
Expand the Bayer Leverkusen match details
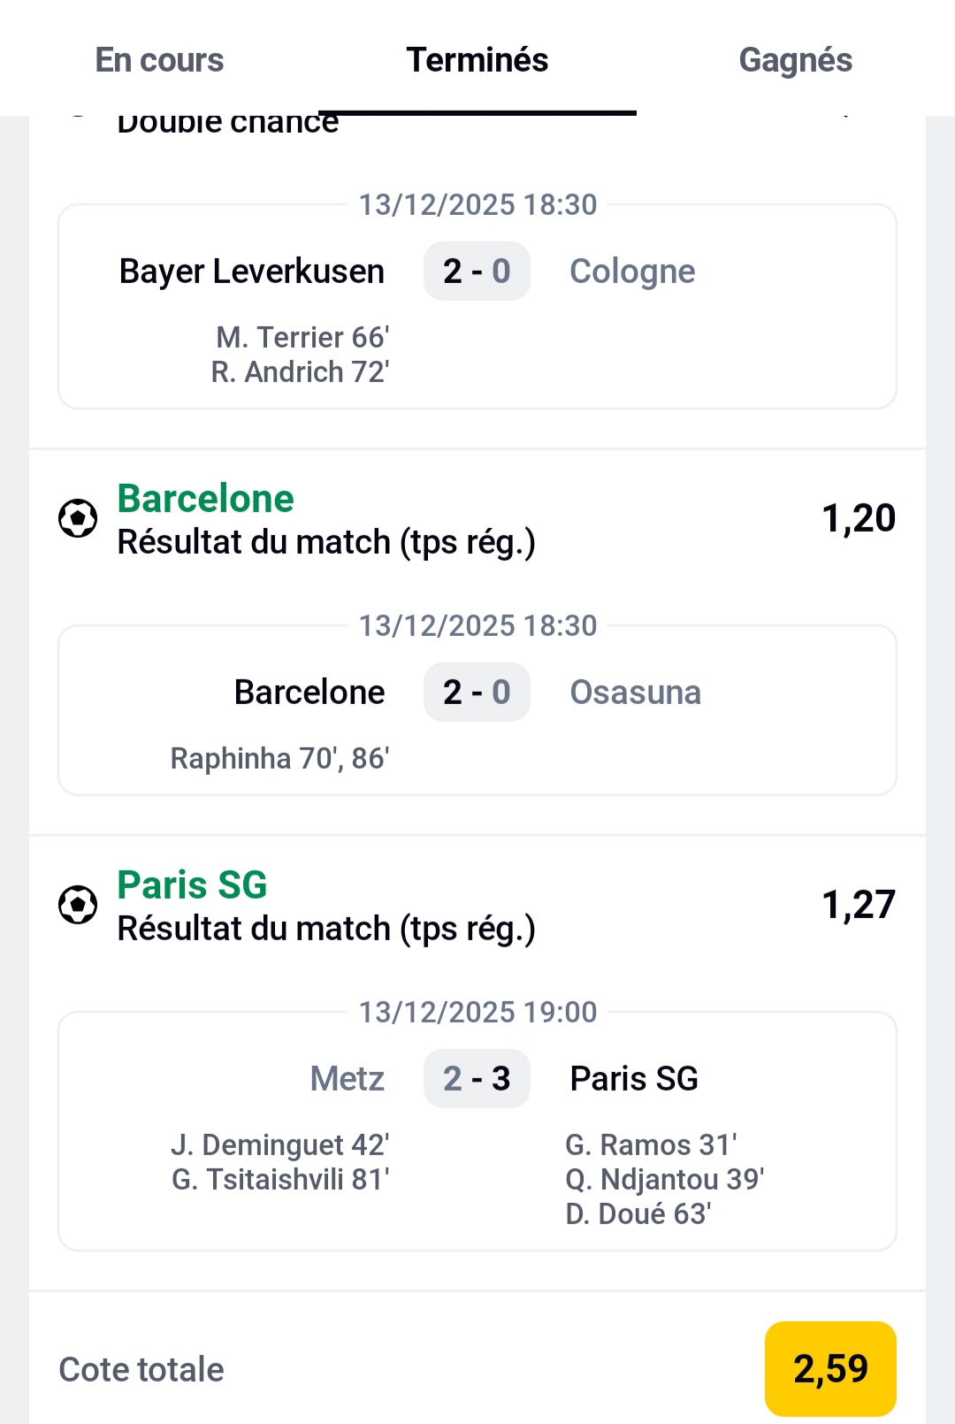[477, 305]
